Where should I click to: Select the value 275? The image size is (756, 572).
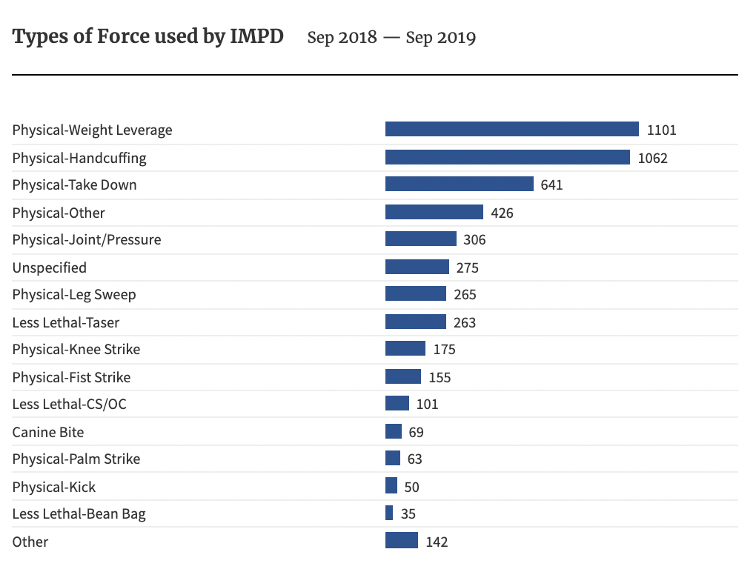[468, 268]
